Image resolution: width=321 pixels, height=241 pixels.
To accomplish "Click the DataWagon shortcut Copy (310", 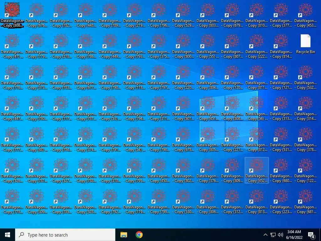I will tap(110, 171).
